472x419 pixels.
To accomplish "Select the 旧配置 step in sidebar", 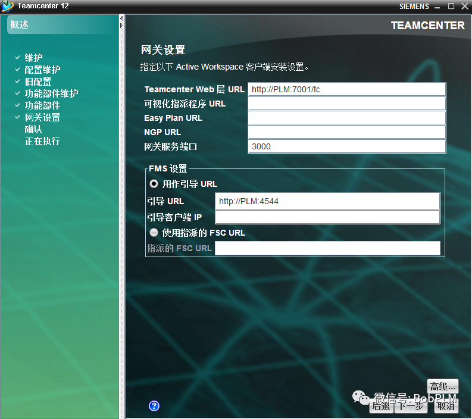I will (38, 82).
